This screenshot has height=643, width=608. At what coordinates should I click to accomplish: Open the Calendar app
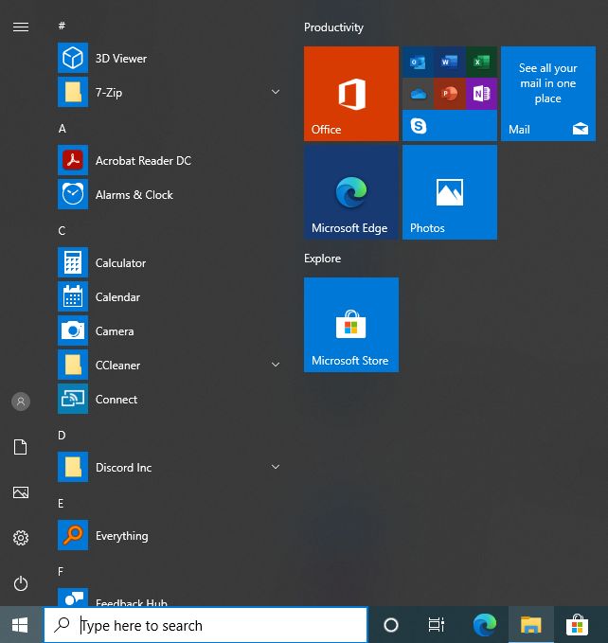point(117,297)
